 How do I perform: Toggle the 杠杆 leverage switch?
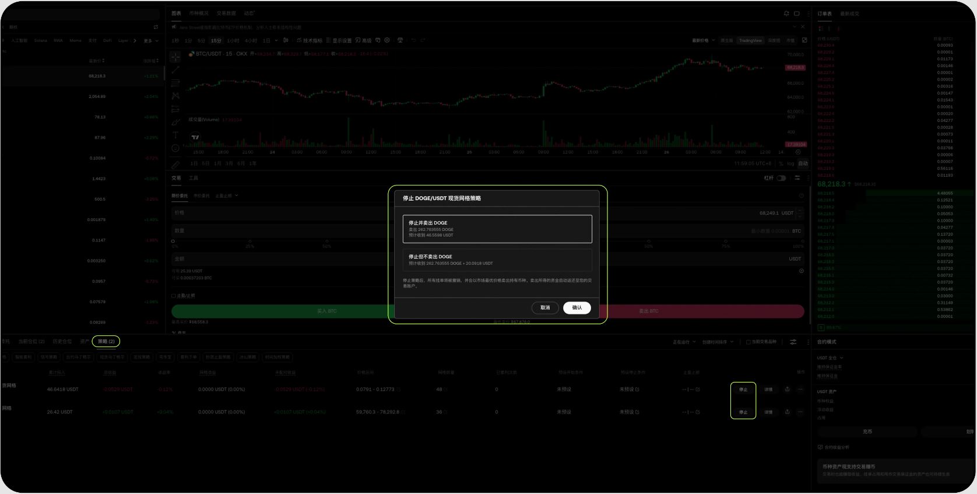(781, 178)
